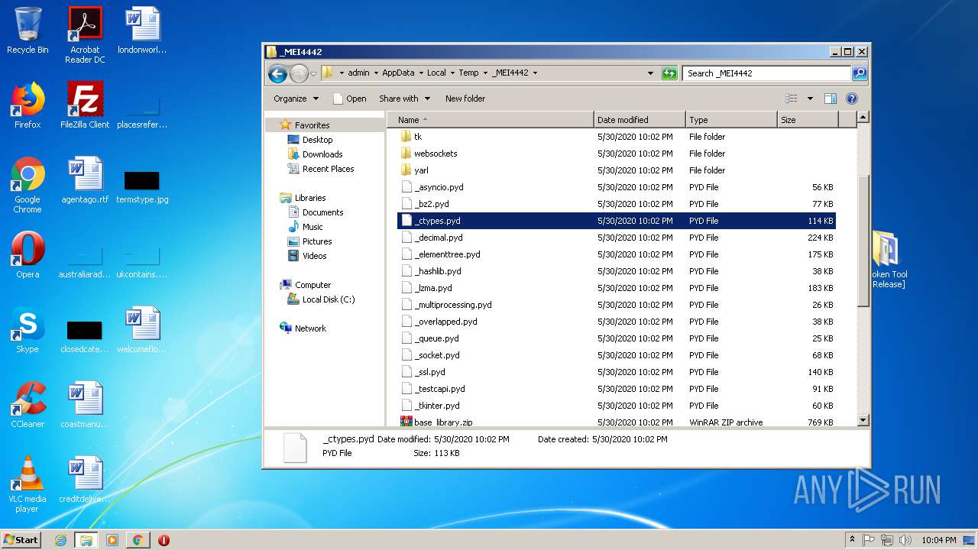The image size is (978, 550).
Task: Select Documents library
Action: coord(322,212)
